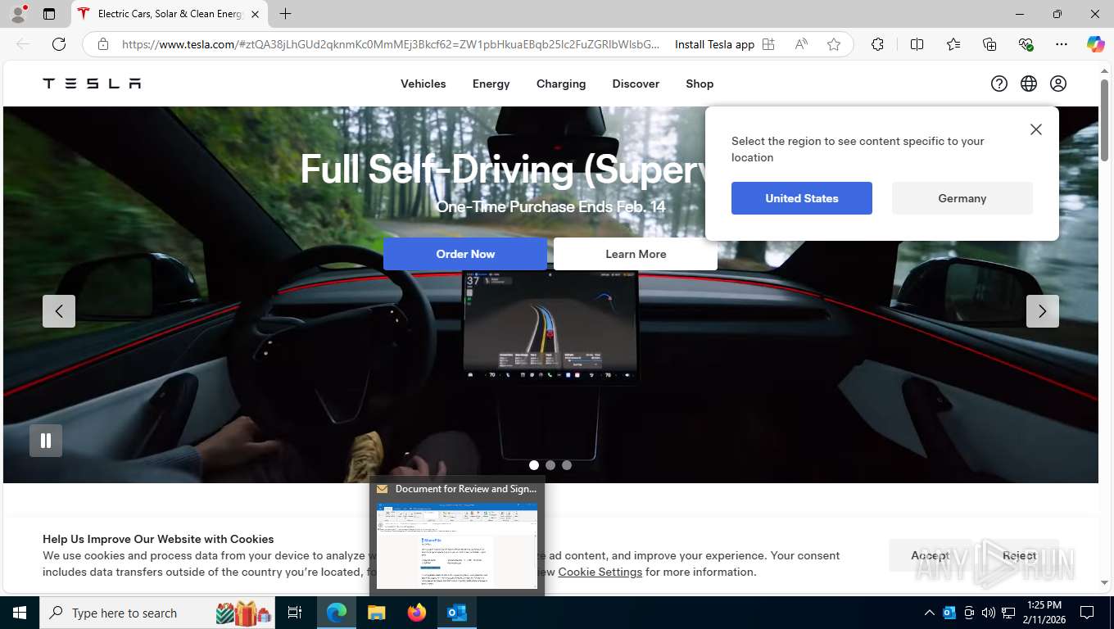Viewport: 1114px width, 629px height.
Task: Open the Charging menu
Action: click(x=561, y=84)
